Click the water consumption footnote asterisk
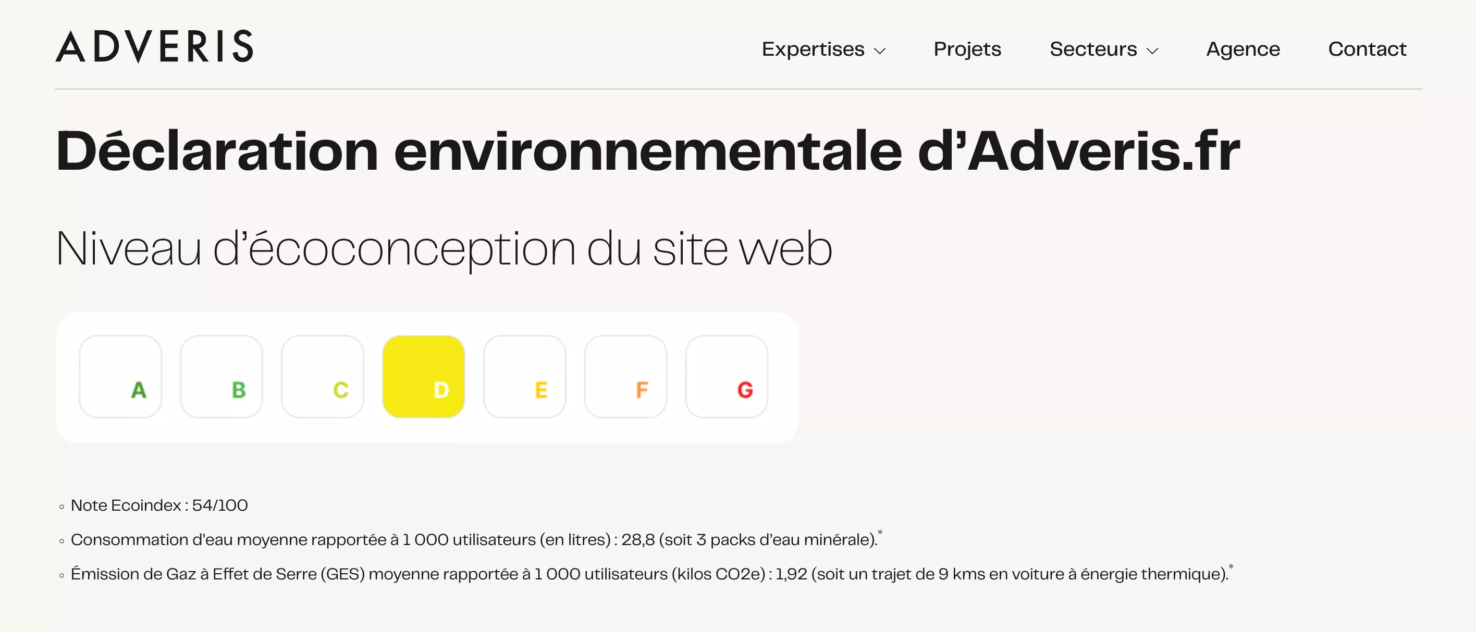The height and width of the screenshot is (632, 1476). click(x=880, y=533)
